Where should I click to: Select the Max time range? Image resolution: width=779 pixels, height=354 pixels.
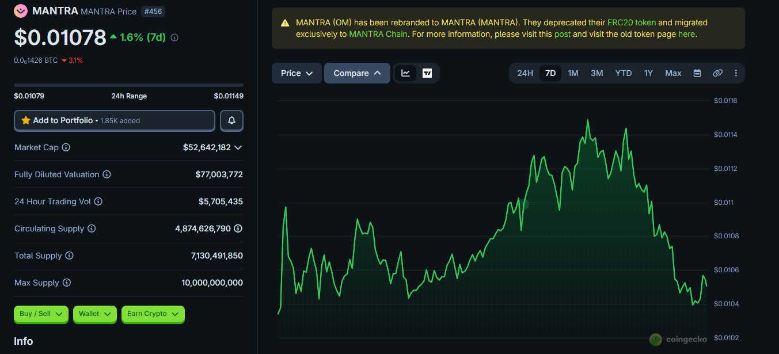(673, 73)
